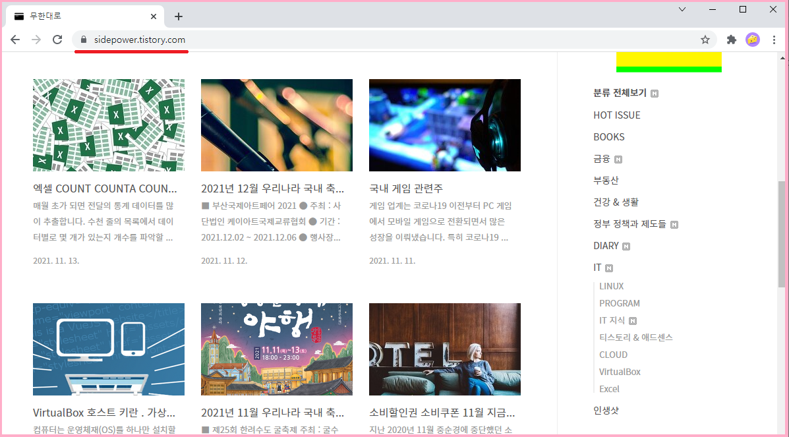Click excerpt starting 게임 업계는 코로나19
Image resolution: width=789 pixels, height=437 pixels.
[x=441, y=221]
